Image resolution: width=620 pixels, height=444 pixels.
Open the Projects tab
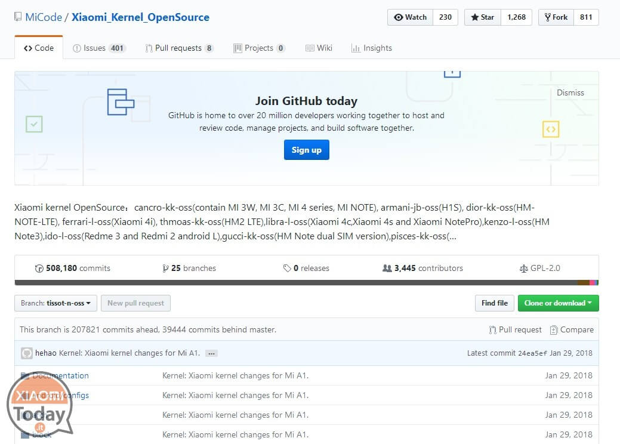click(260, 48)
